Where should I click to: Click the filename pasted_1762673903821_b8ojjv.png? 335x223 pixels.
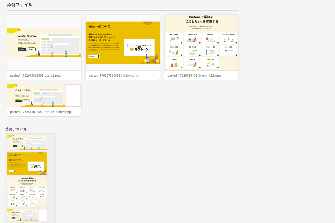[113, 76]
